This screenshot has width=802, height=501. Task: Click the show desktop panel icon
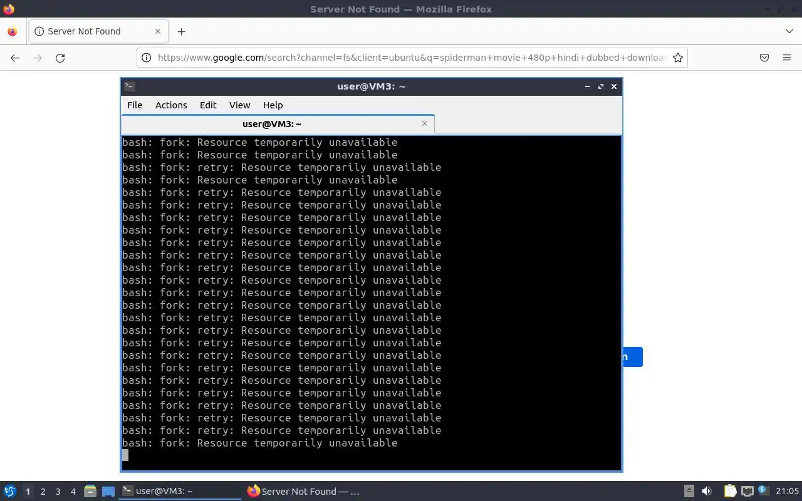point(108,492)
